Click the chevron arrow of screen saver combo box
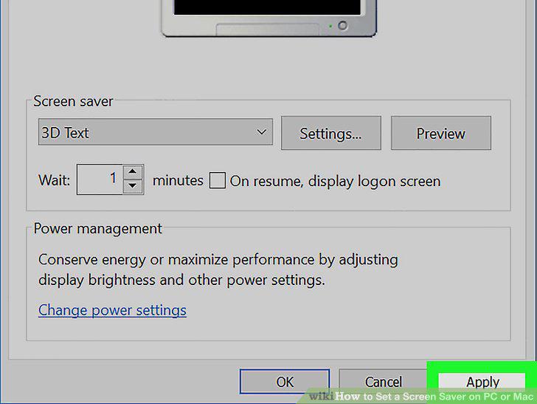The height and width of the screenshot is (404, 537). (x=262, y=132)
